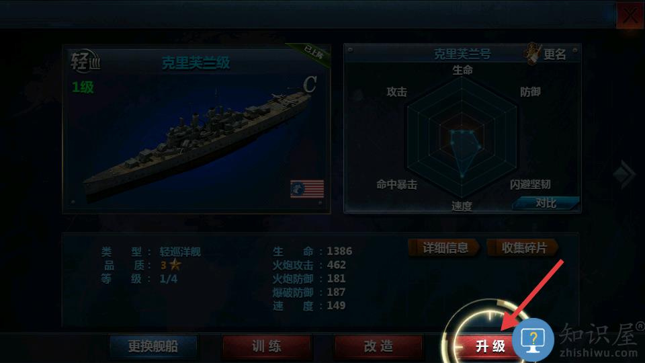Click the 对比 compare button
645x363 pixels.
(x=546, y=203)
